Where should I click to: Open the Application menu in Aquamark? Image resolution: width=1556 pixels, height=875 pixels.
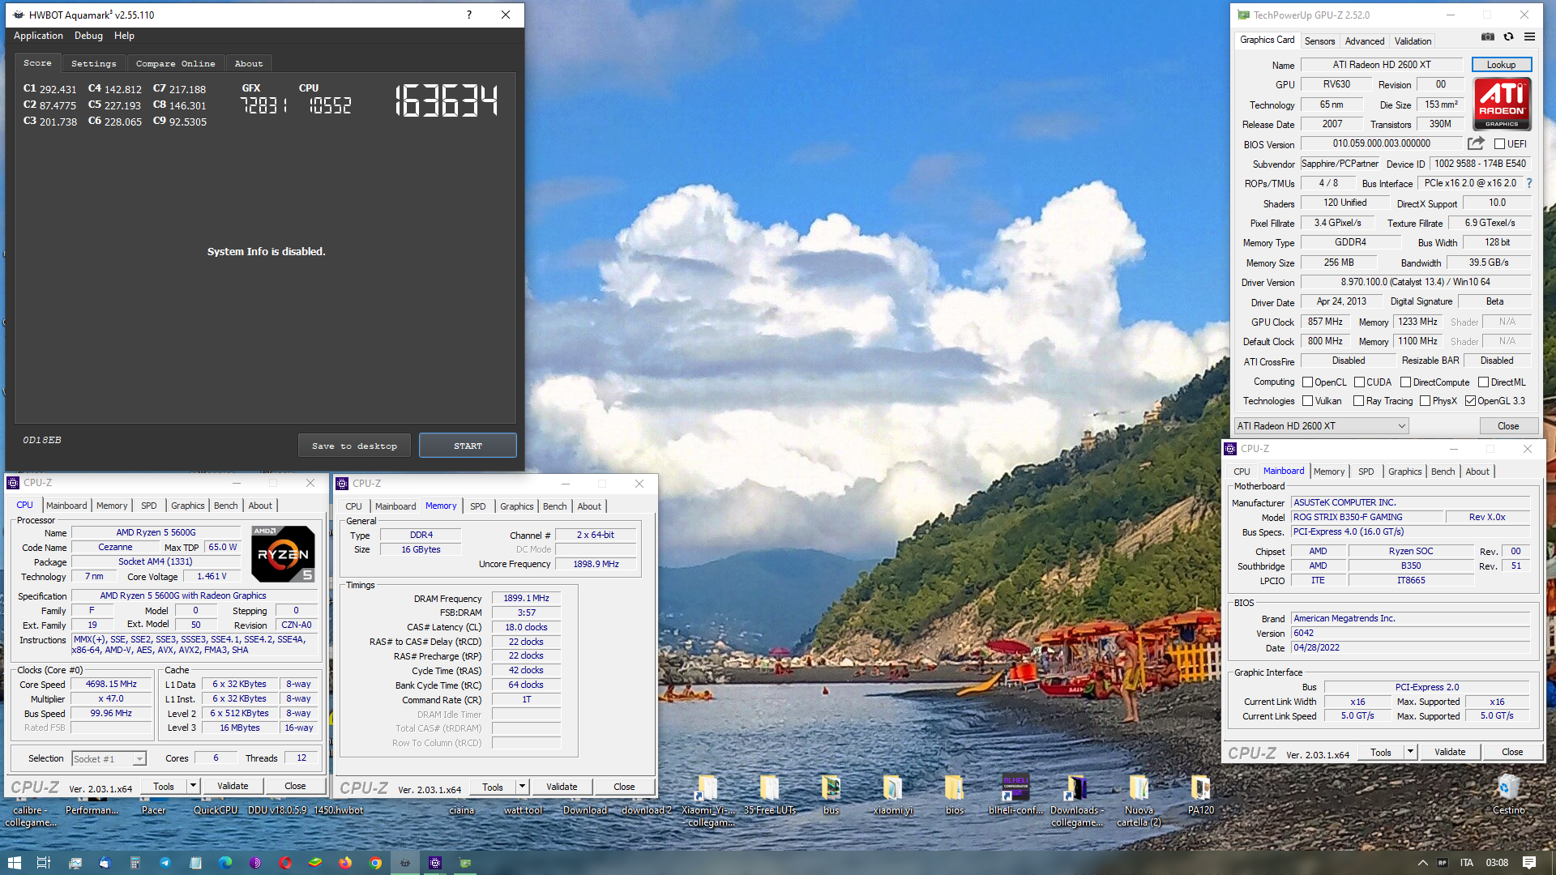38,36
